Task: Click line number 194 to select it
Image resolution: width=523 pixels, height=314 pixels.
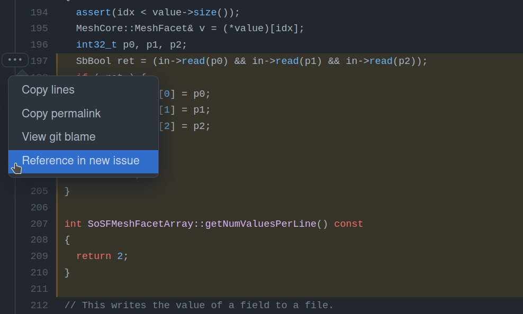Action: [x=39, y=12]
